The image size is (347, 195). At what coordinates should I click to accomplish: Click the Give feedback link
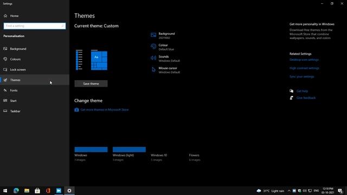(x=306, y=97)
